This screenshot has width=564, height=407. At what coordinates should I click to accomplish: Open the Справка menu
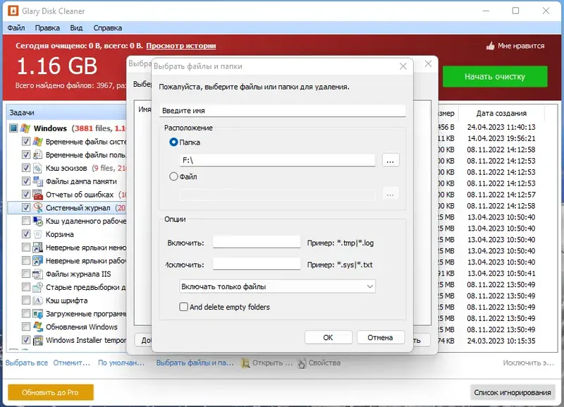(108, 28)
